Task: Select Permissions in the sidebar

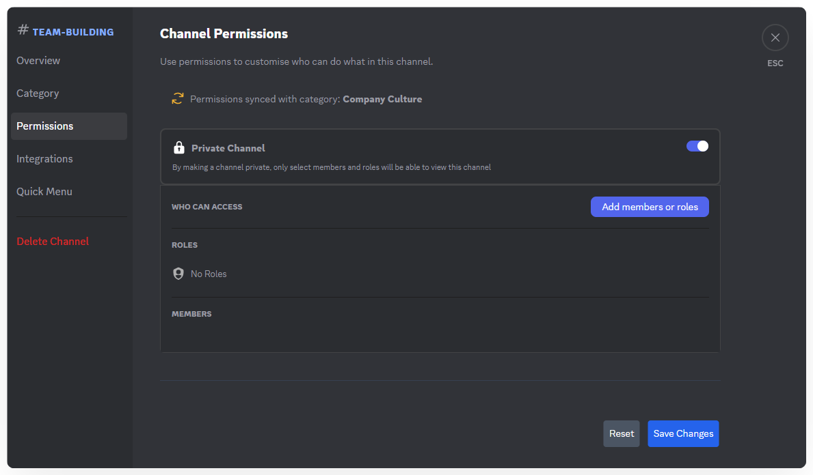Action: coord(45,126)
